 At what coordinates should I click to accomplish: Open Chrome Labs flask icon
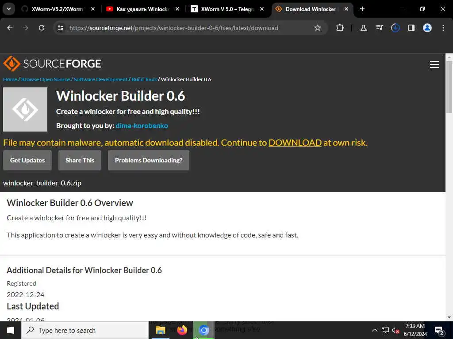[364, 28]
